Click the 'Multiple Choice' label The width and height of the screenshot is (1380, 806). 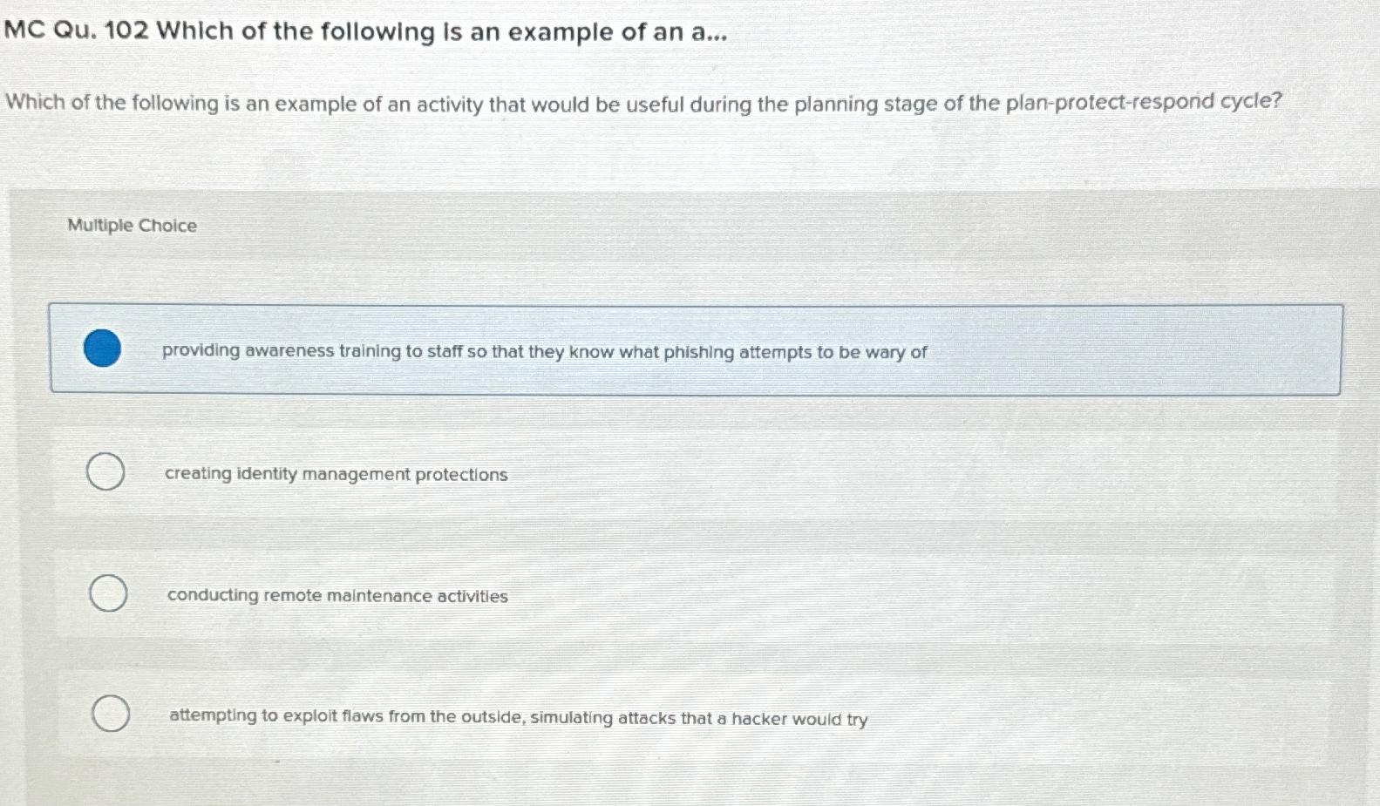click(131, 226)
